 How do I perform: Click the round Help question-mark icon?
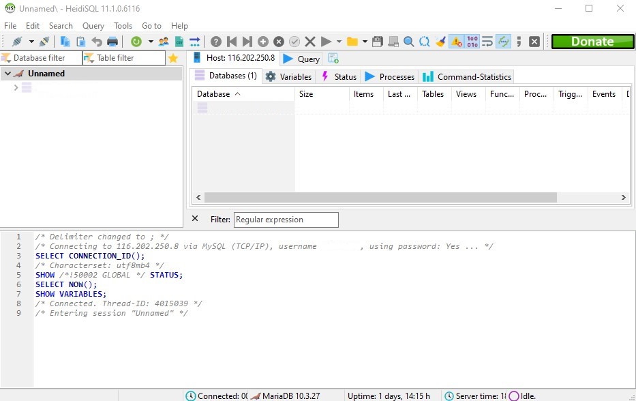(216, 42)
